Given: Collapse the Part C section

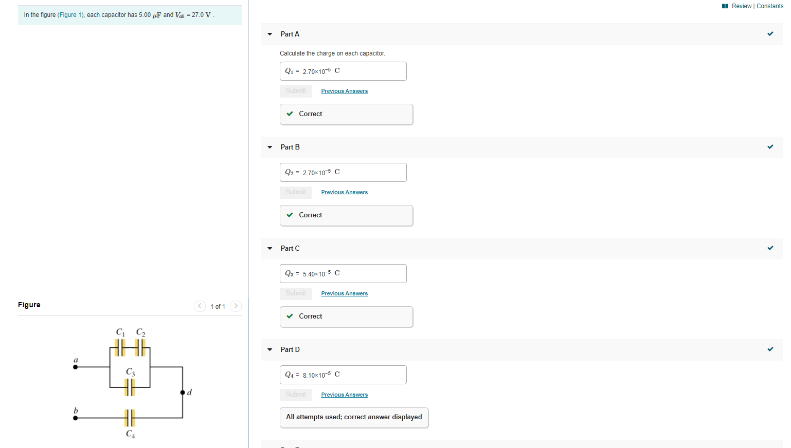Looking at the screenshot, I should tap(269, 248).
